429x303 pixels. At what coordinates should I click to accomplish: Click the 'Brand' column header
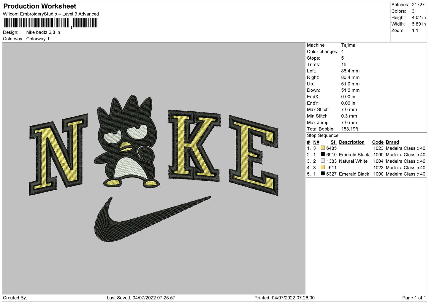click(392, 142)
